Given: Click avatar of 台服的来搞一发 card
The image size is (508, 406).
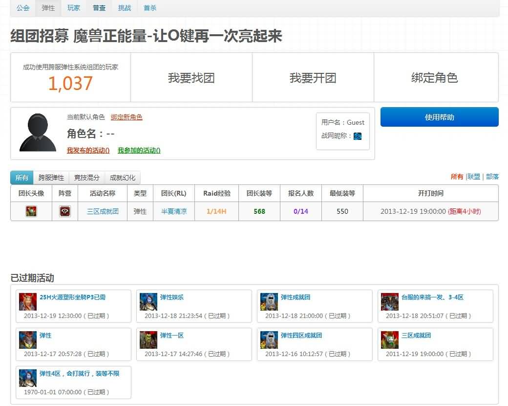Looking at the screenshot, I should 390,301.
